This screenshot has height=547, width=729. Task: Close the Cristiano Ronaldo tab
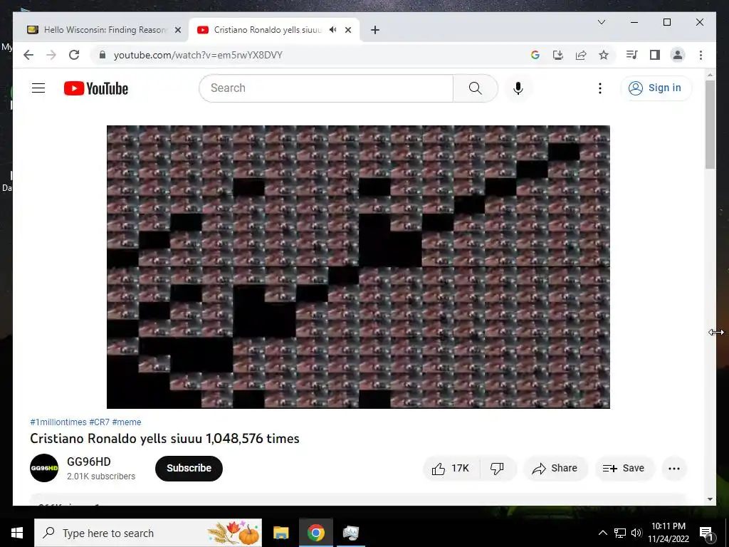click(x=347, y=30)
